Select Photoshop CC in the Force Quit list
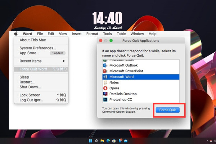This screenshot has width=216, height=144. pyautogui.click(x=141, y=99)
